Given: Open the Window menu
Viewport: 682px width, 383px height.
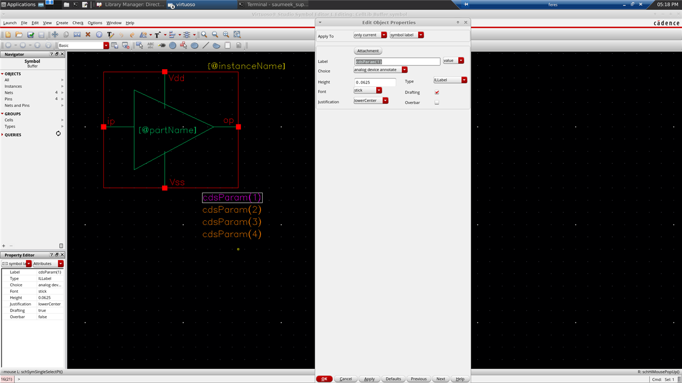Looking at the screenshot, I should (x=113, y=23).
